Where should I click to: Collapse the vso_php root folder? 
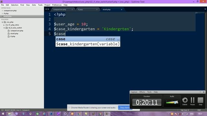pos(2,22)
